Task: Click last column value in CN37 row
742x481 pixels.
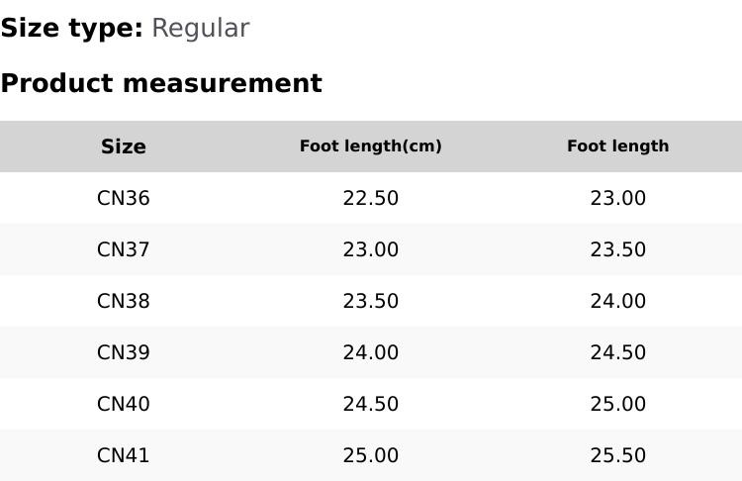Action: (x=618, y=249)
